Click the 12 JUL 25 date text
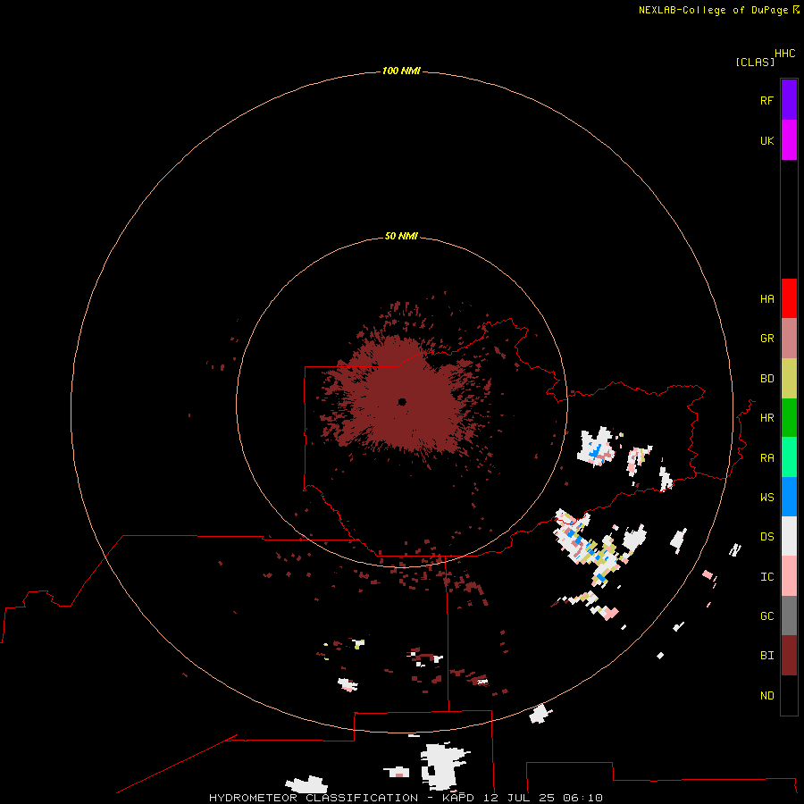Image resolution: width=804 pixels, height=804 pixels. pos(518,798)
